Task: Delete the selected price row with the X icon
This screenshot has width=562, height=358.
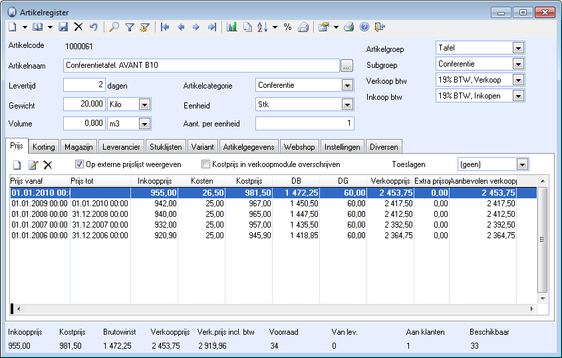Action: pyautogui.click(x=47, y=165)
